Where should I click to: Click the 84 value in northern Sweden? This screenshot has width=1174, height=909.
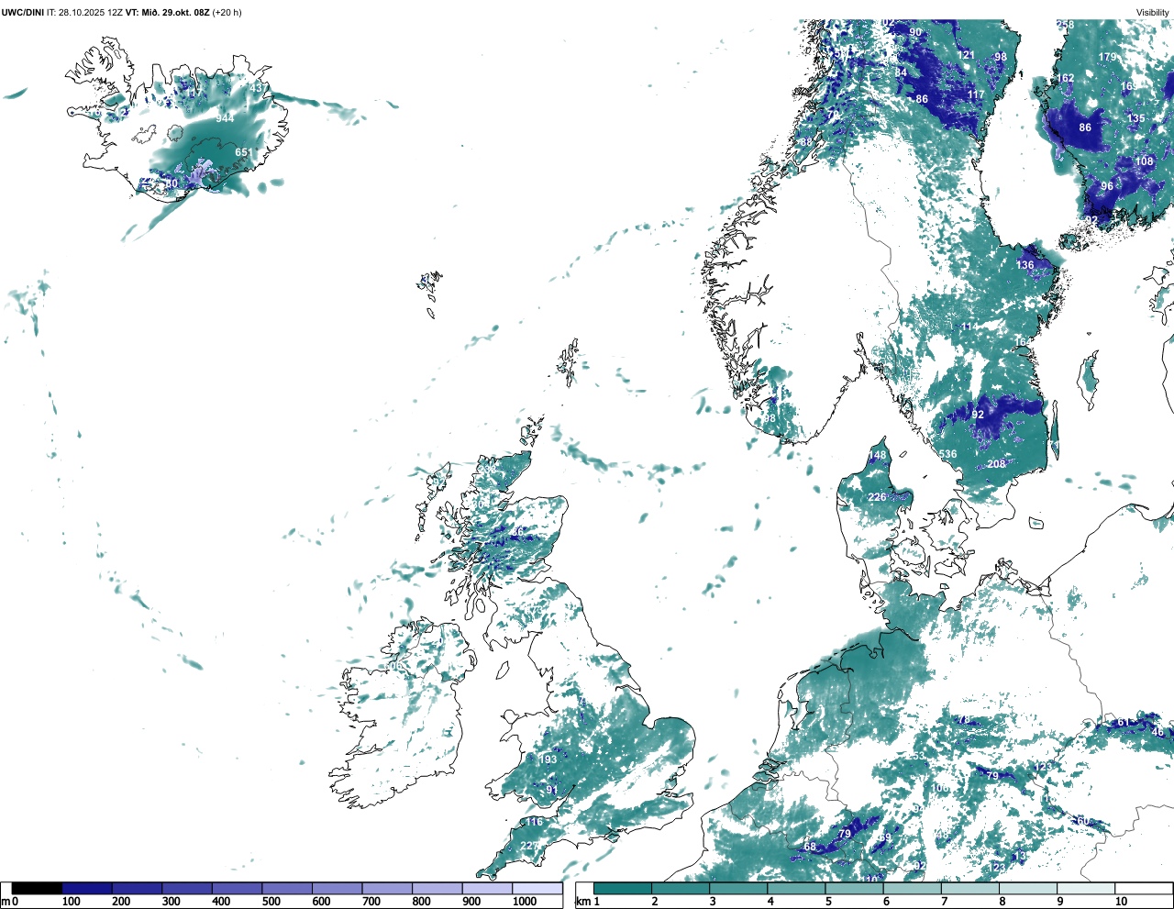(901, 72)
